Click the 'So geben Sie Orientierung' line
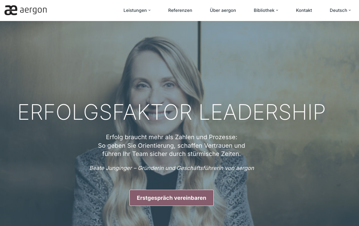 coord(172,146)
